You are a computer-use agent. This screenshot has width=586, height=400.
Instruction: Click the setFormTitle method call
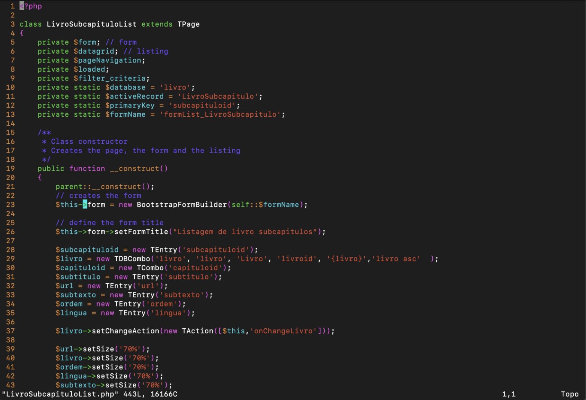(141, 232)
